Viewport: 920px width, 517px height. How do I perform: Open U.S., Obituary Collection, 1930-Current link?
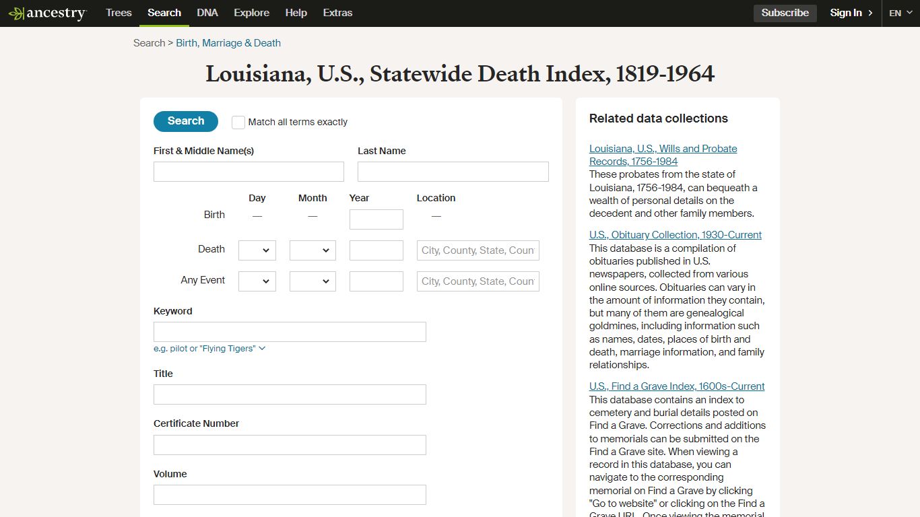[x=676, y=235]
